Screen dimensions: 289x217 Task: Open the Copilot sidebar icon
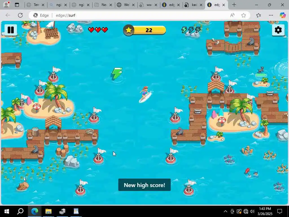pyautogui.click(x=282, y=15)
